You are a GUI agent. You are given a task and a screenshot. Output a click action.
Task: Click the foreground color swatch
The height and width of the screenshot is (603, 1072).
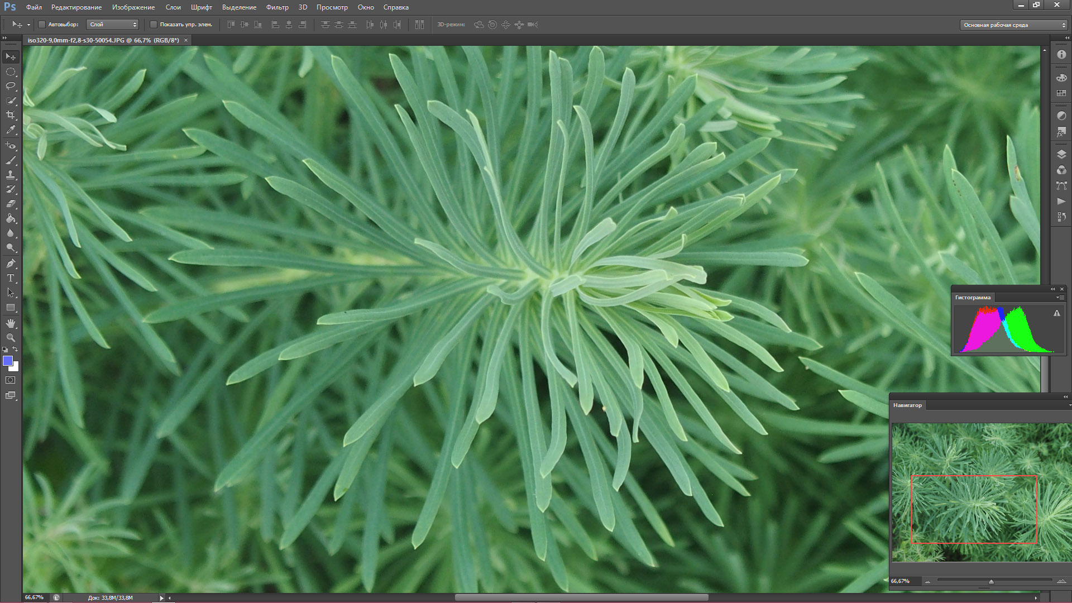(8, 361)
